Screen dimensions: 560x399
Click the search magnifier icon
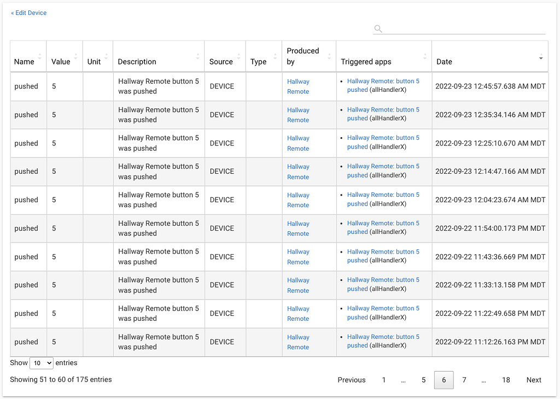coord(378,29)
